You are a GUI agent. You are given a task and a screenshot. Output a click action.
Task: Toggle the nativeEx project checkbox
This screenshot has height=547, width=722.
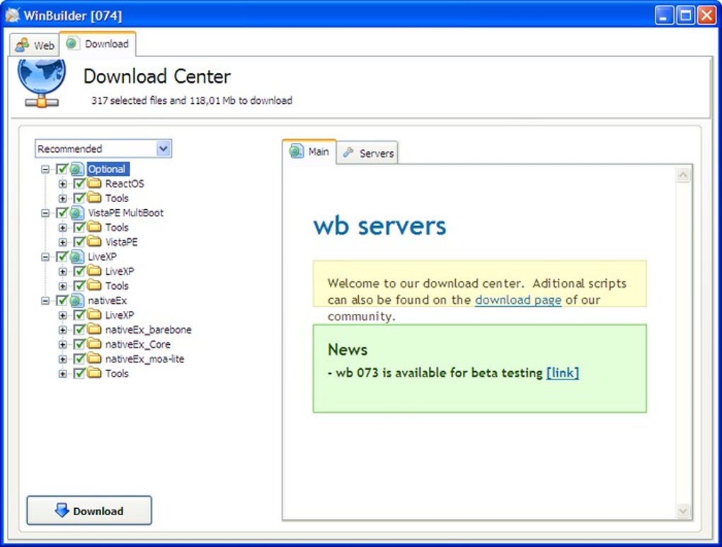point(62,300)
